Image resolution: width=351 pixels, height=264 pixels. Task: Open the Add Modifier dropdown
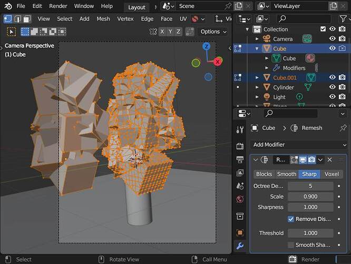(x=299, y=145)
